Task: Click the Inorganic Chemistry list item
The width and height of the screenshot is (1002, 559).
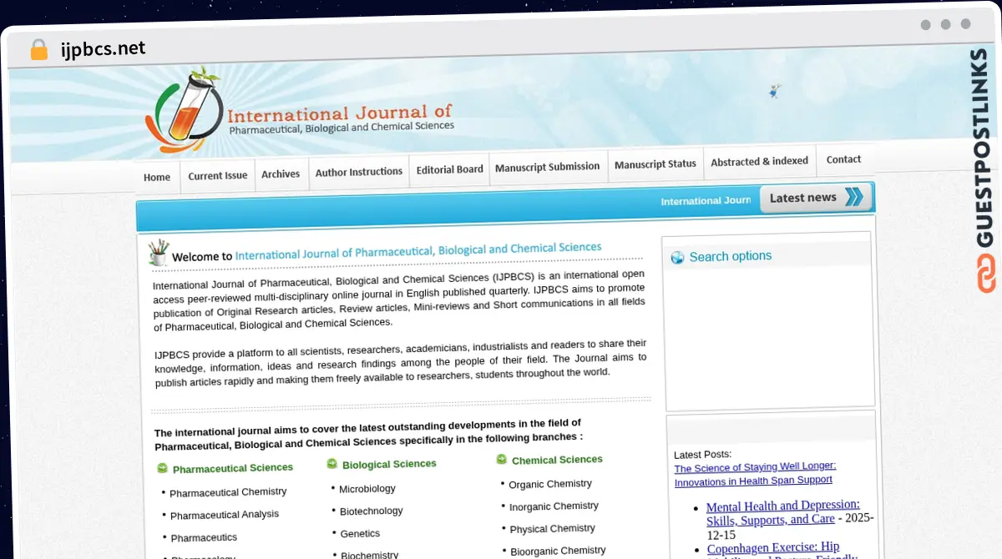Action: 554,506
